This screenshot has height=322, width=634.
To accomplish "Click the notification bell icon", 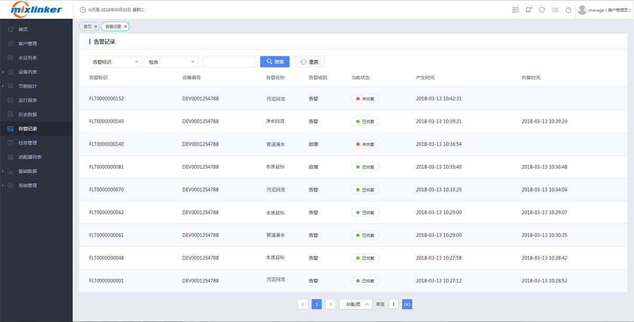I will coord(528,10).
